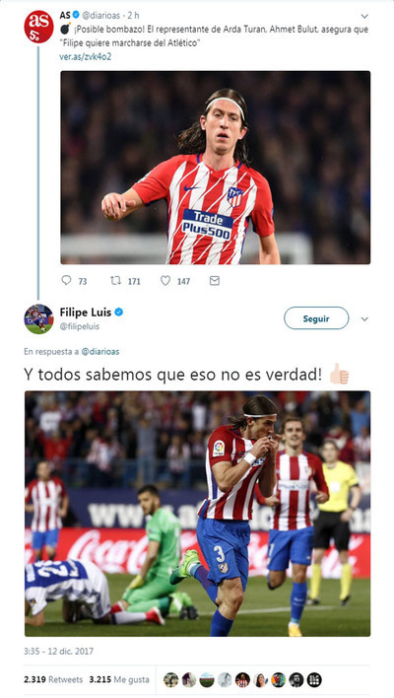Click first liker avatar in row
394x698 pixels.
pos(170,679)
